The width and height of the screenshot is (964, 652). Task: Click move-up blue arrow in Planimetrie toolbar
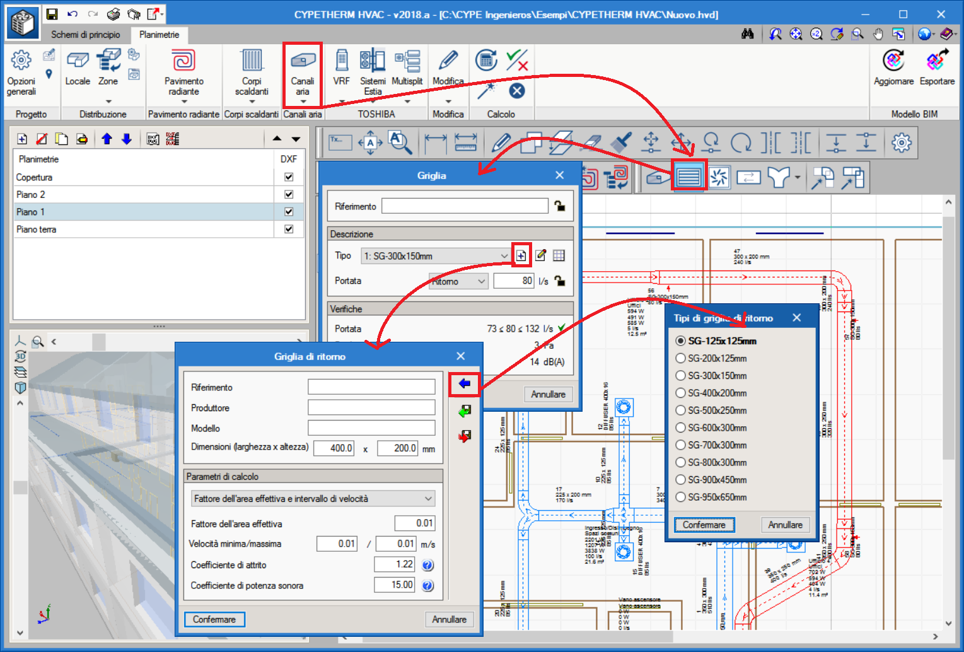click(x=107, y=139)
